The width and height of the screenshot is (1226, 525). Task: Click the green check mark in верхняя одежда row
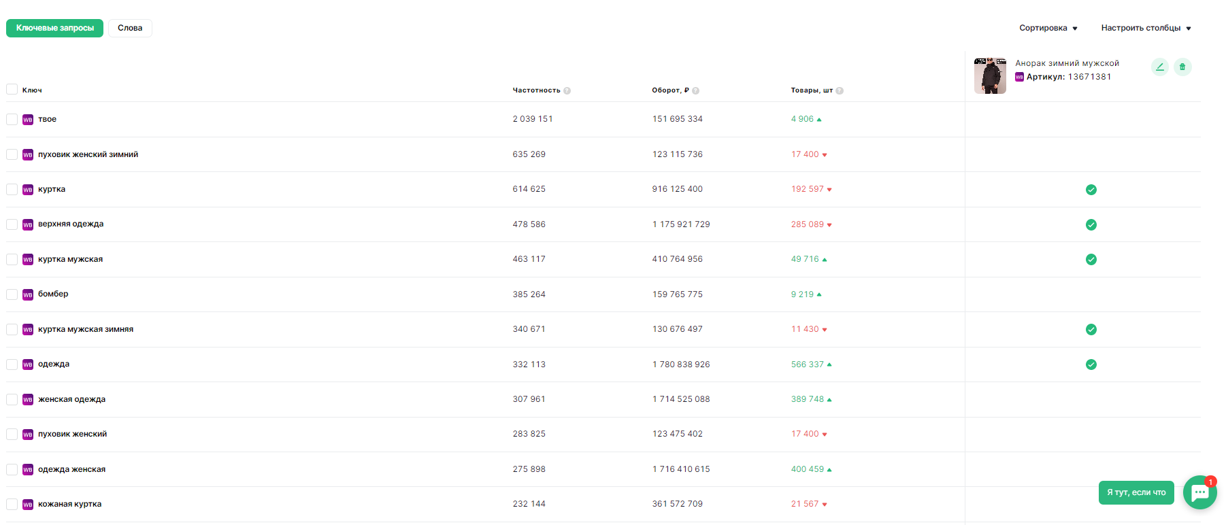[1091, 224]
